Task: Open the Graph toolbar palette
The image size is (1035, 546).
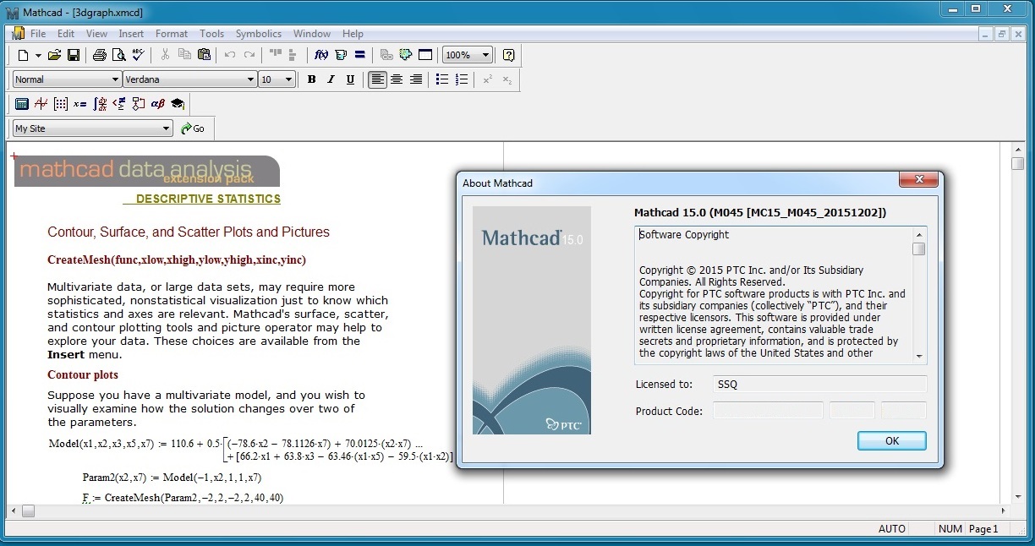Action: point(41,104)
